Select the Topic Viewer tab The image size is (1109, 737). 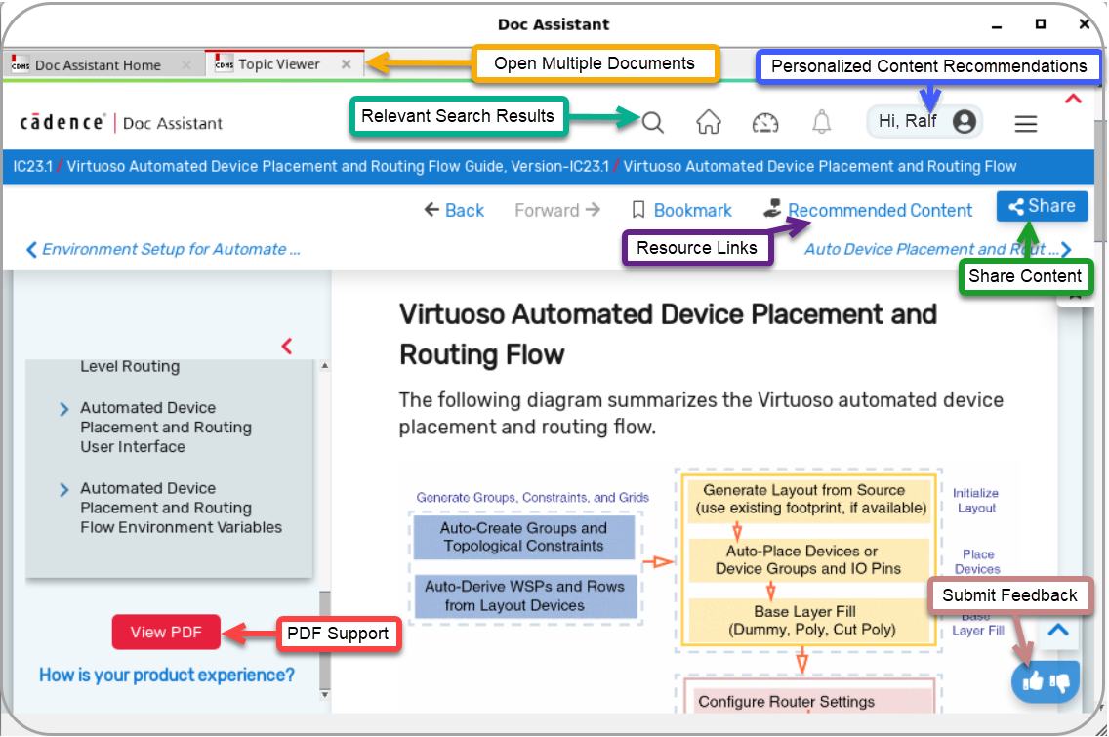tap(278, 64)
